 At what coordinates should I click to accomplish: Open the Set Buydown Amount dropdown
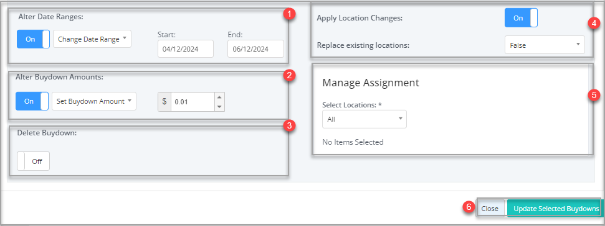(93, 101)
